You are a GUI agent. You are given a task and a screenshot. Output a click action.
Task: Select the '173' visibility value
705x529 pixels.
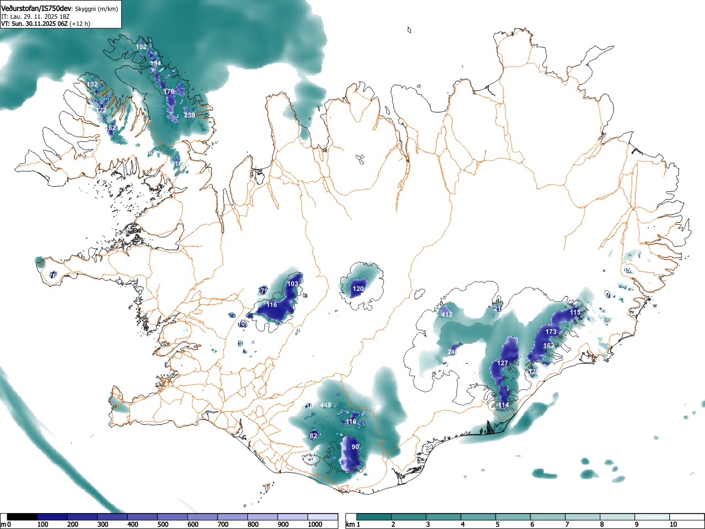(x=551, y=332)
